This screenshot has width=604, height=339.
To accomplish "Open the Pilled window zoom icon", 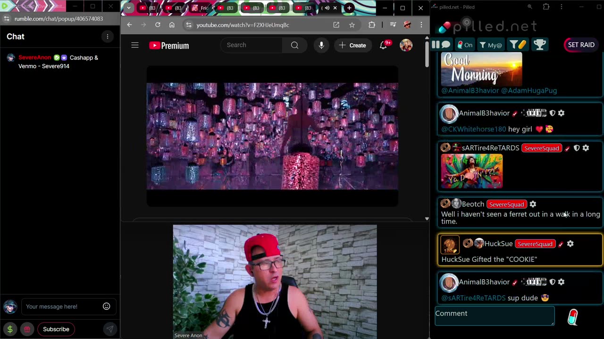I will (530, 7).
